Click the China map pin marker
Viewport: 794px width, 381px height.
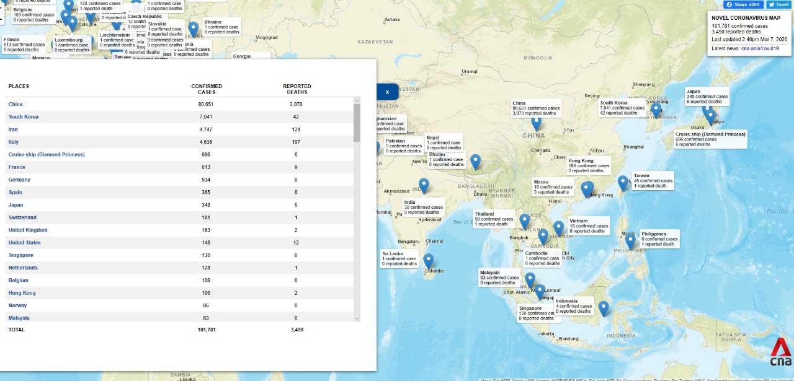536,123
